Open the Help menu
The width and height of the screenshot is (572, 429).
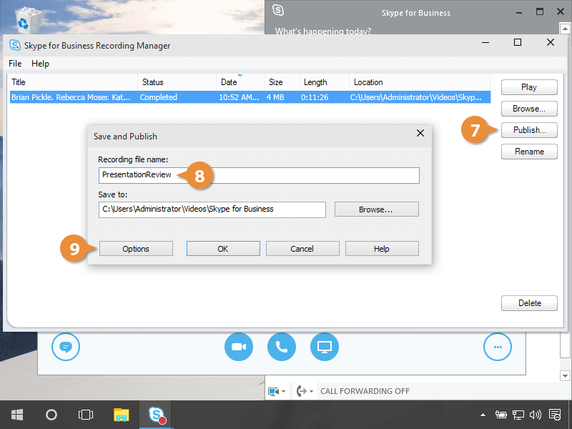[x=40, y=64]
